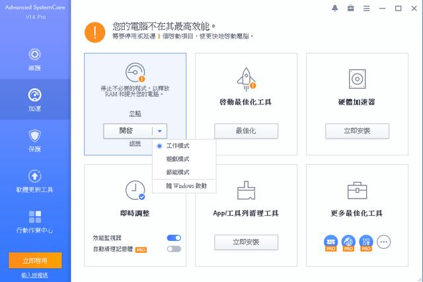
Task: Click the App/工具列清理工具 title text
Action: (246, 213)
